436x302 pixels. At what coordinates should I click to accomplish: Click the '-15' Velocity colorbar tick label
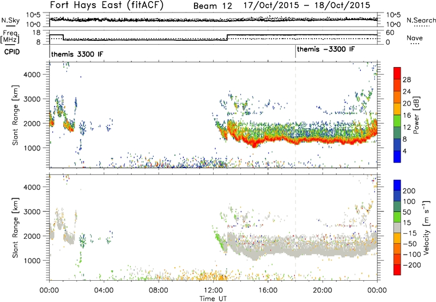coord(409,233)
